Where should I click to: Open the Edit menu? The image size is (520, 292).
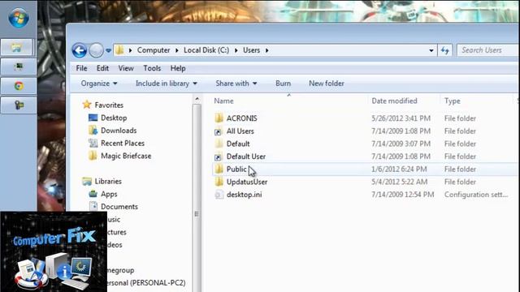pyautogui.click(x=103, y=68)
